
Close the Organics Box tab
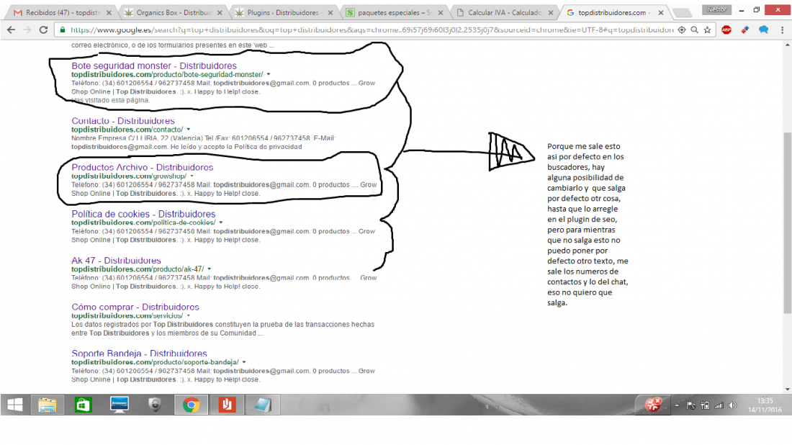point(219,13)
